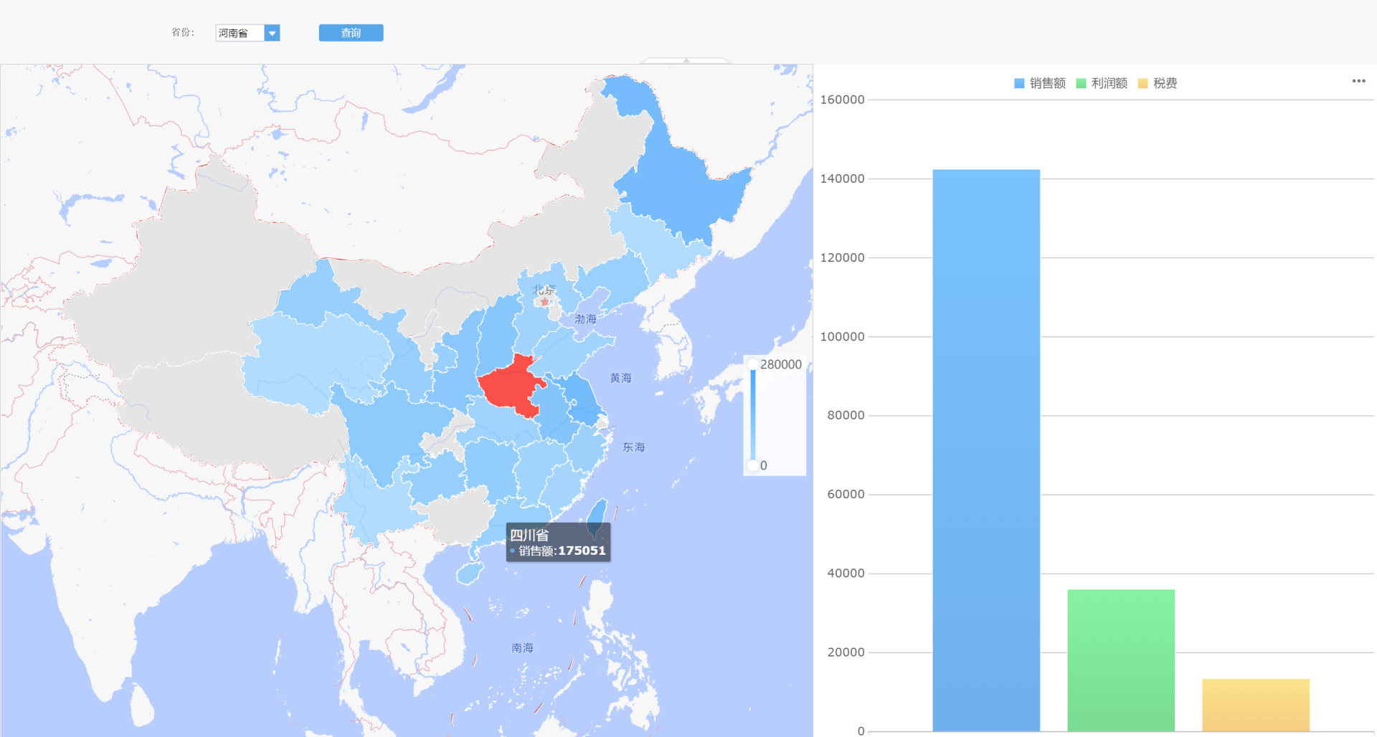Click the 查询 query button
This screenshot has width=1377, height=737.
click(x=351, y=32)
